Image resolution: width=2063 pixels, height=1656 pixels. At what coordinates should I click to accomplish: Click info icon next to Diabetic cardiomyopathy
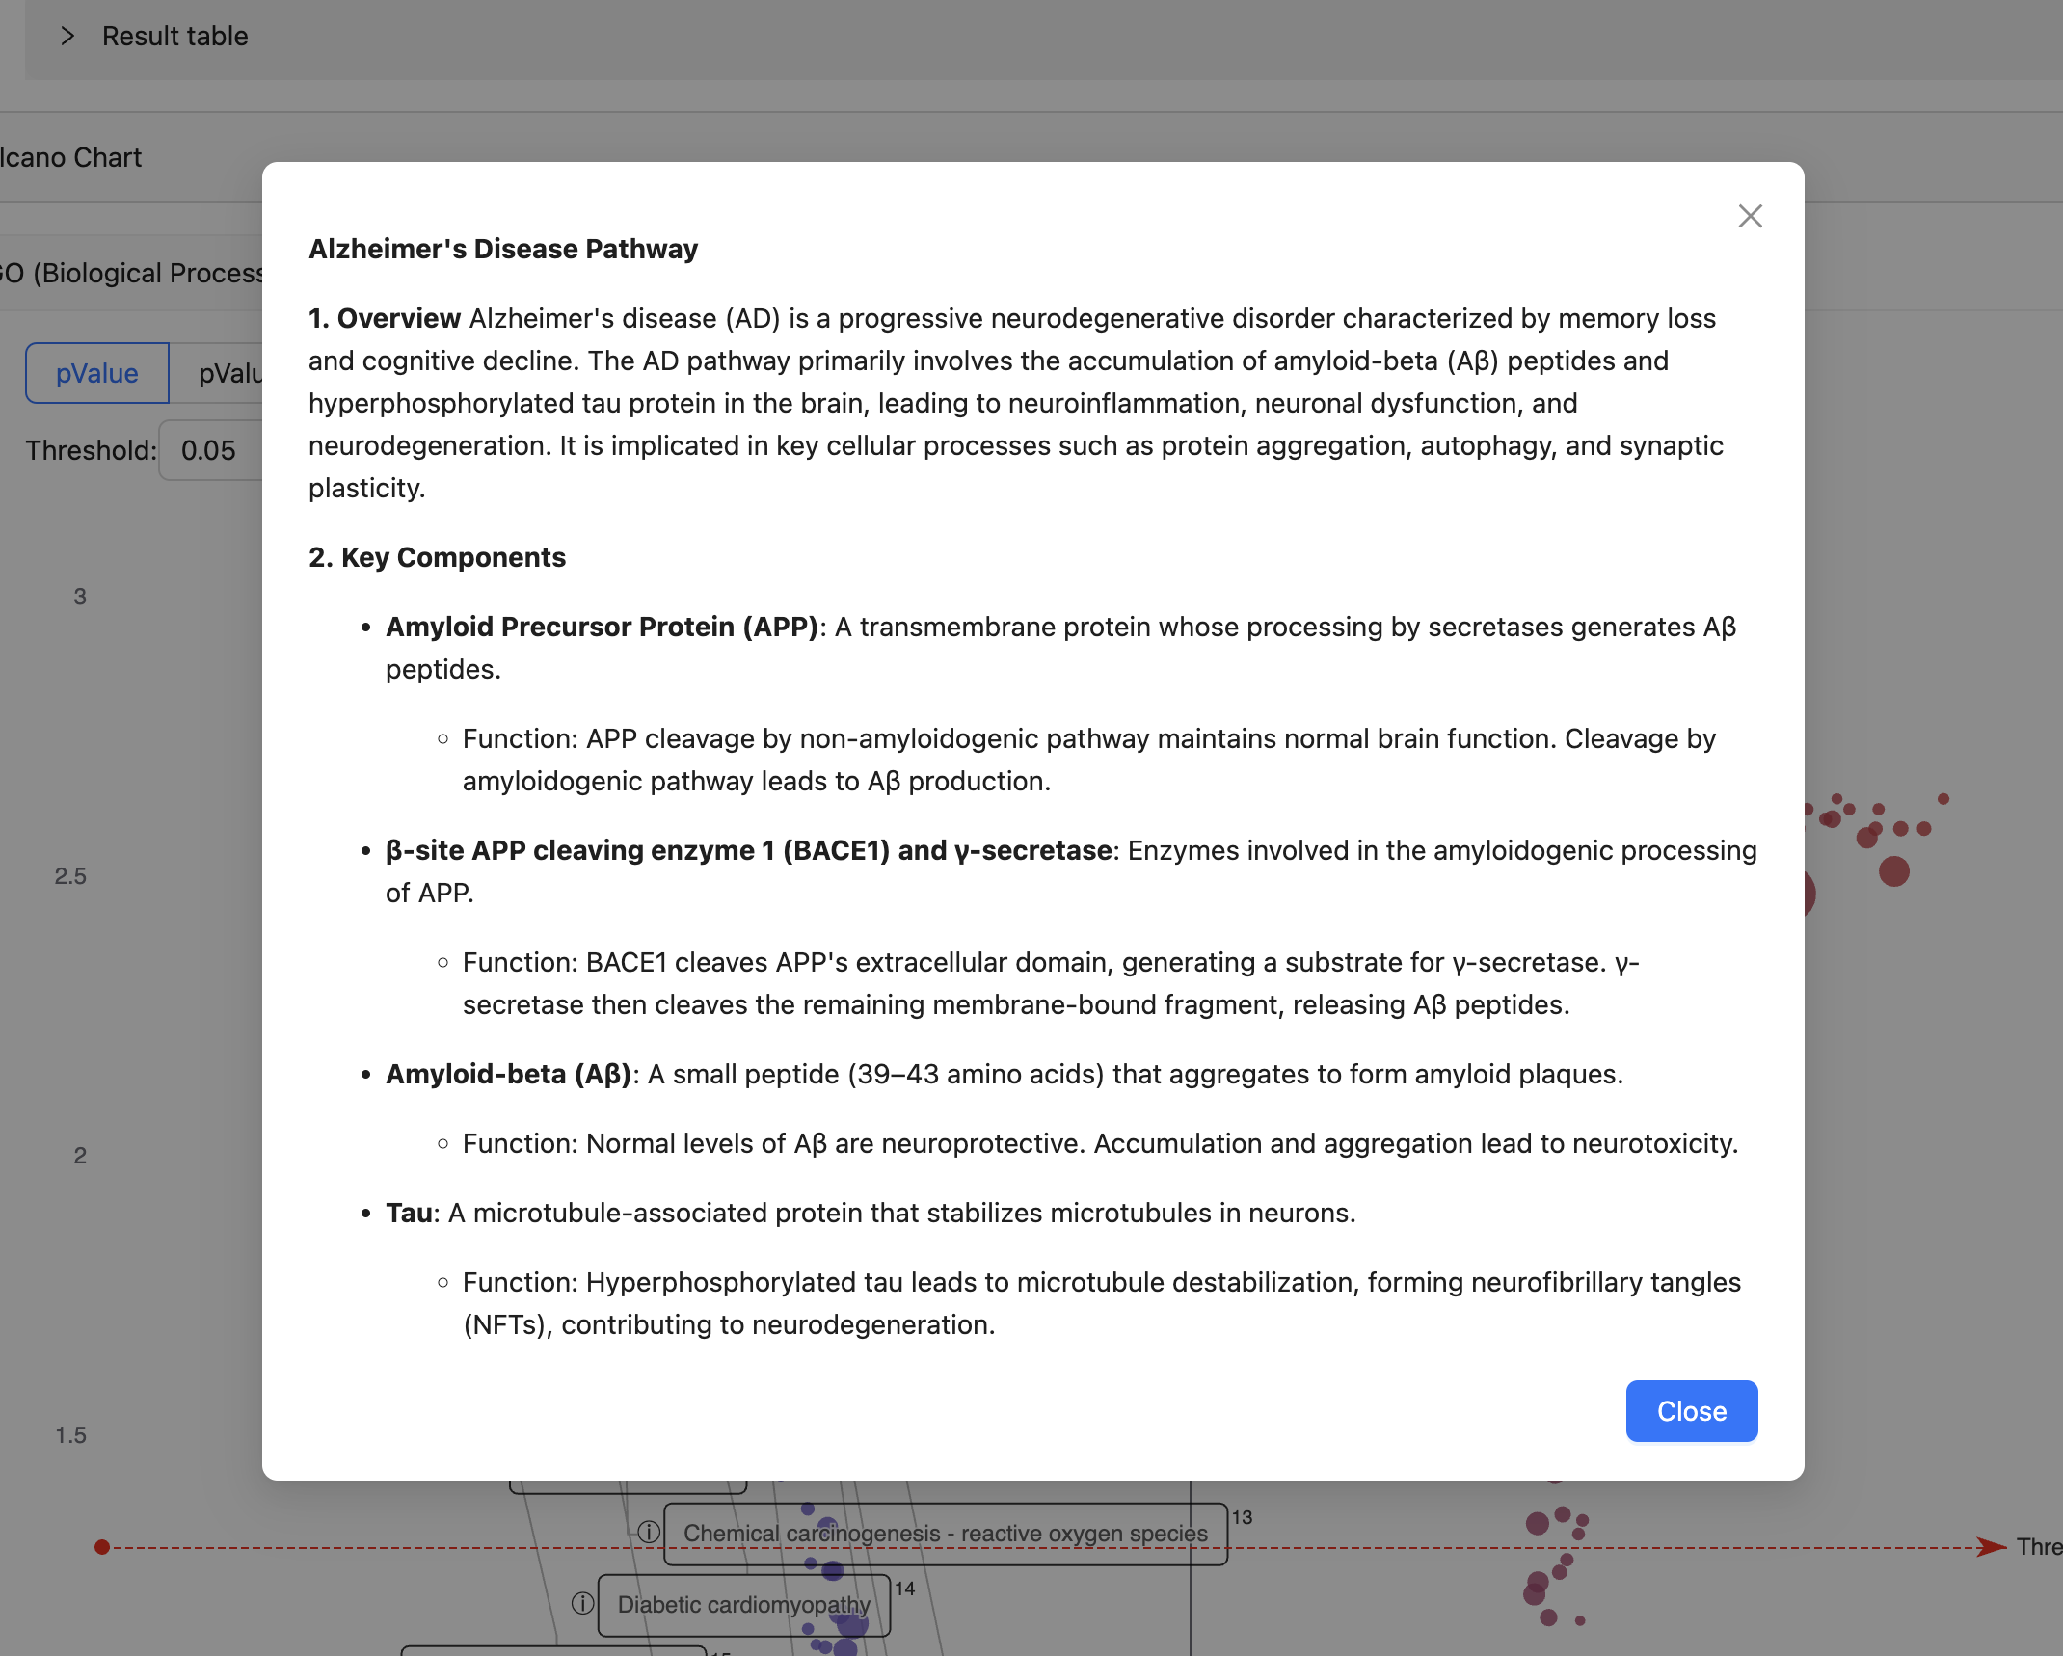(582, 1603)
